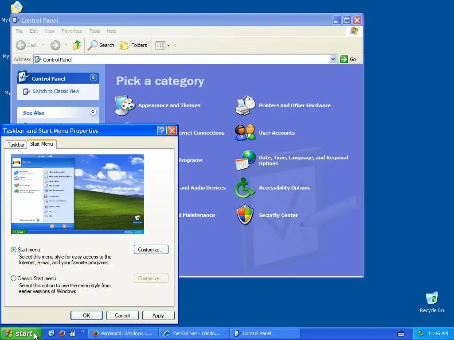Collapse the See Also sidebar section
The width and height of the screenshot is (454, 340).
pyautogui.click(x=93, y=112)
